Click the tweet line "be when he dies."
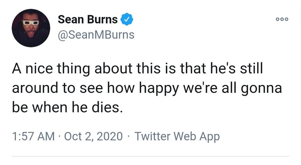 (66, 108)
